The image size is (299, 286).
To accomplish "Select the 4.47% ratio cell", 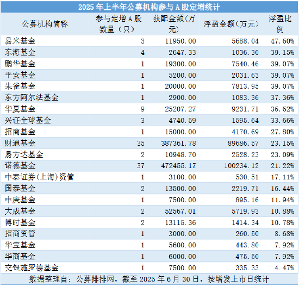I will (x=284, y=268).
